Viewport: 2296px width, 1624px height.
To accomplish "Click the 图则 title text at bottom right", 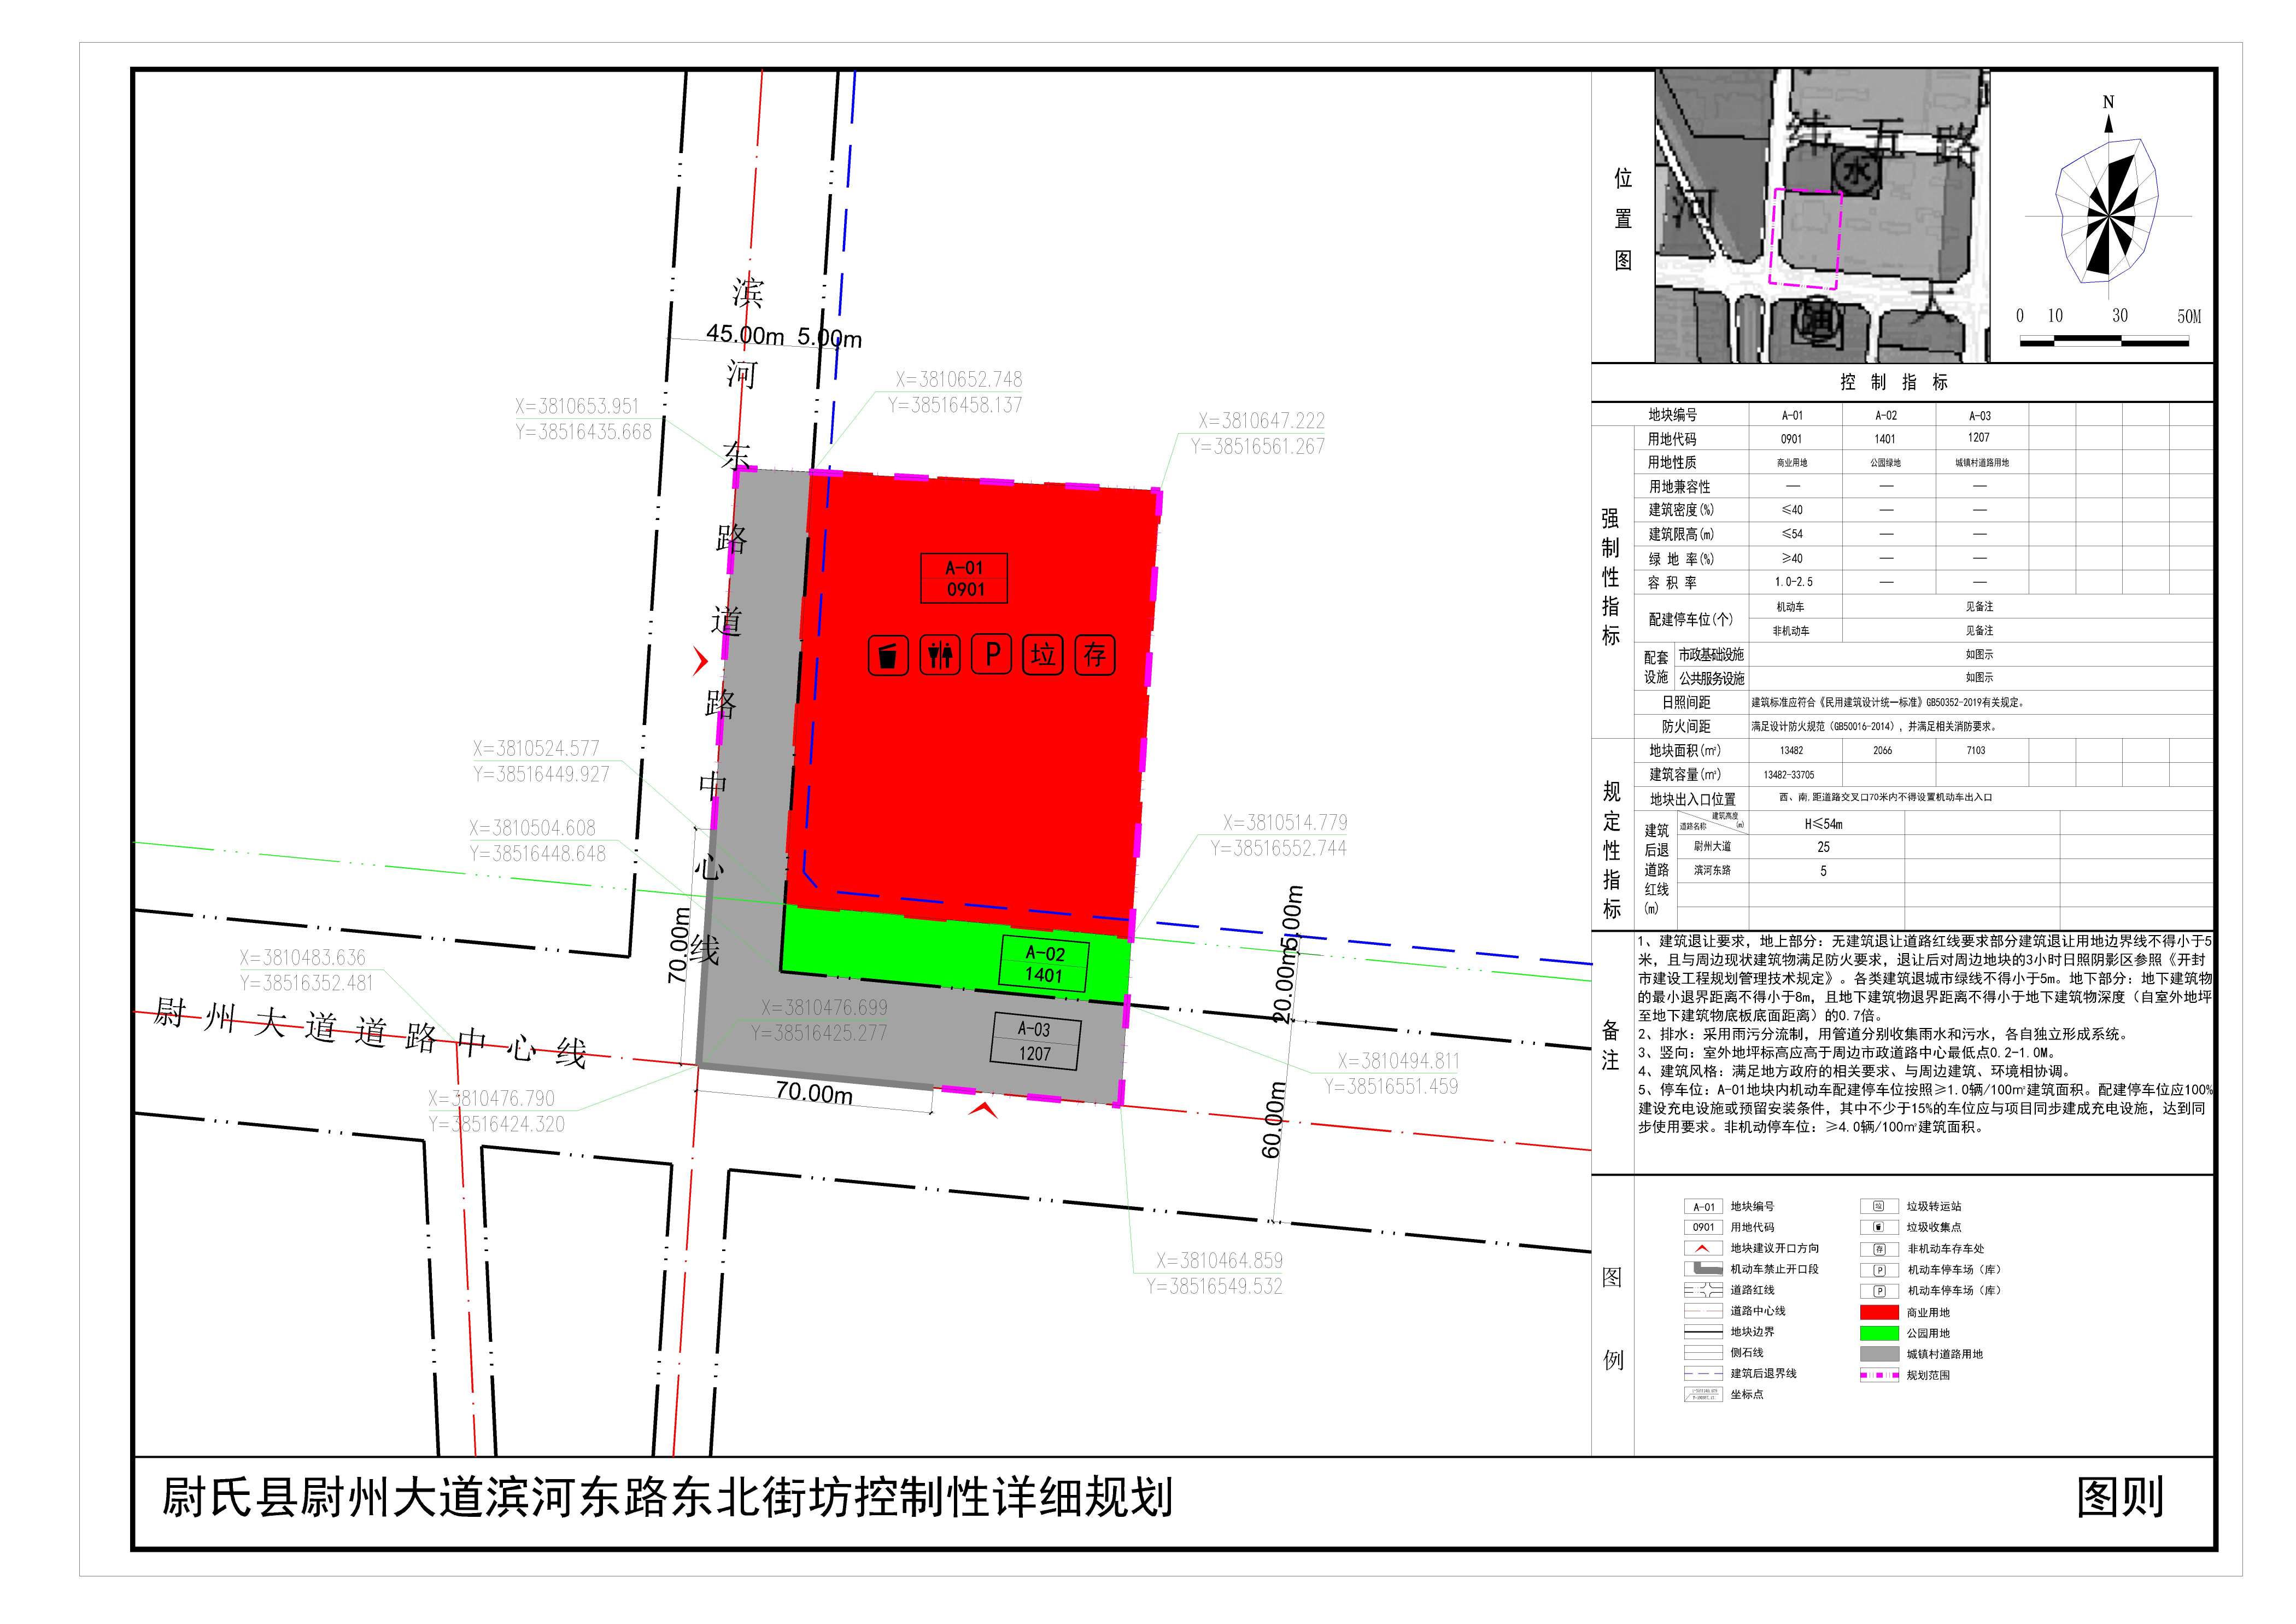I will [x=2120, y=1497].
